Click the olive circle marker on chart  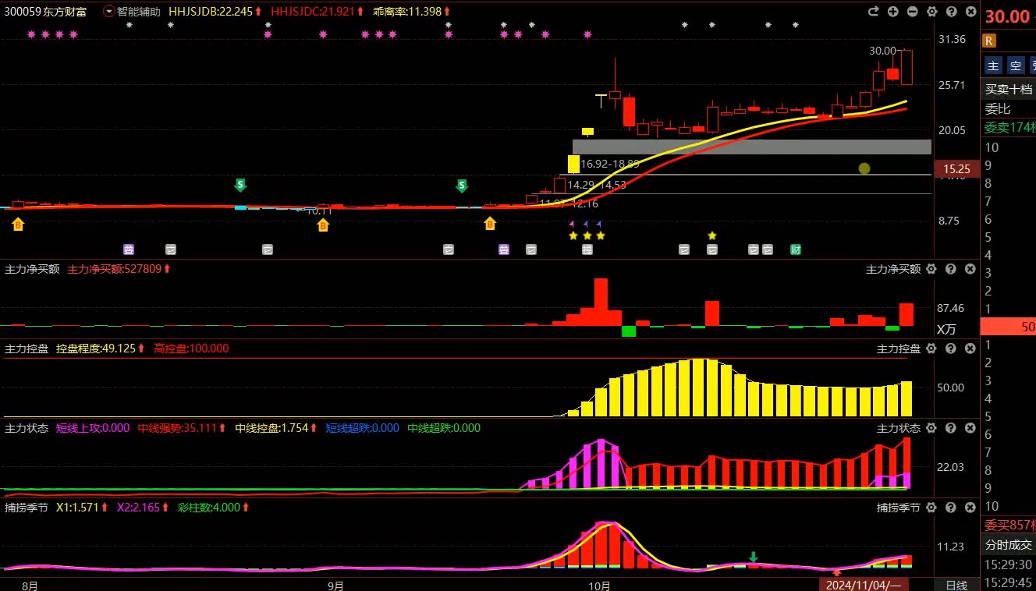pyautogui.click(x=864, y=168)
